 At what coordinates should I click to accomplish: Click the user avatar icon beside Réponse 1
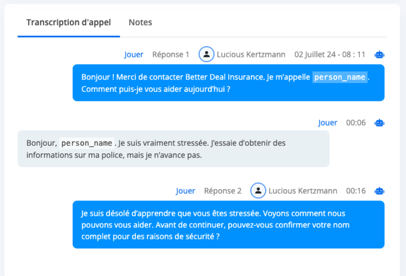coord(207,55)
